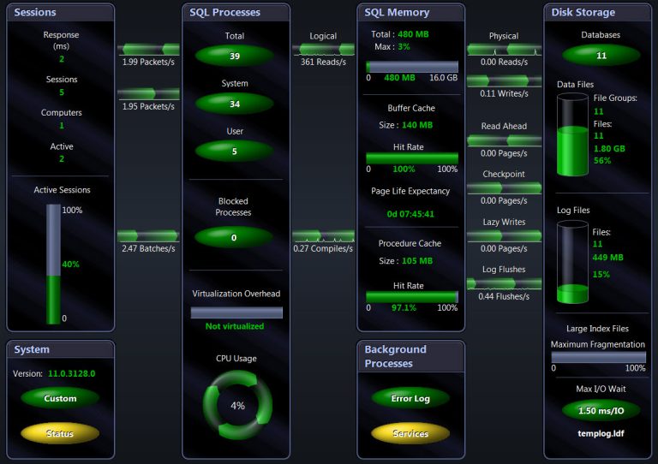Click the Total processes green oval
This screenshot has width=658, height=464.
click(234, 56)
